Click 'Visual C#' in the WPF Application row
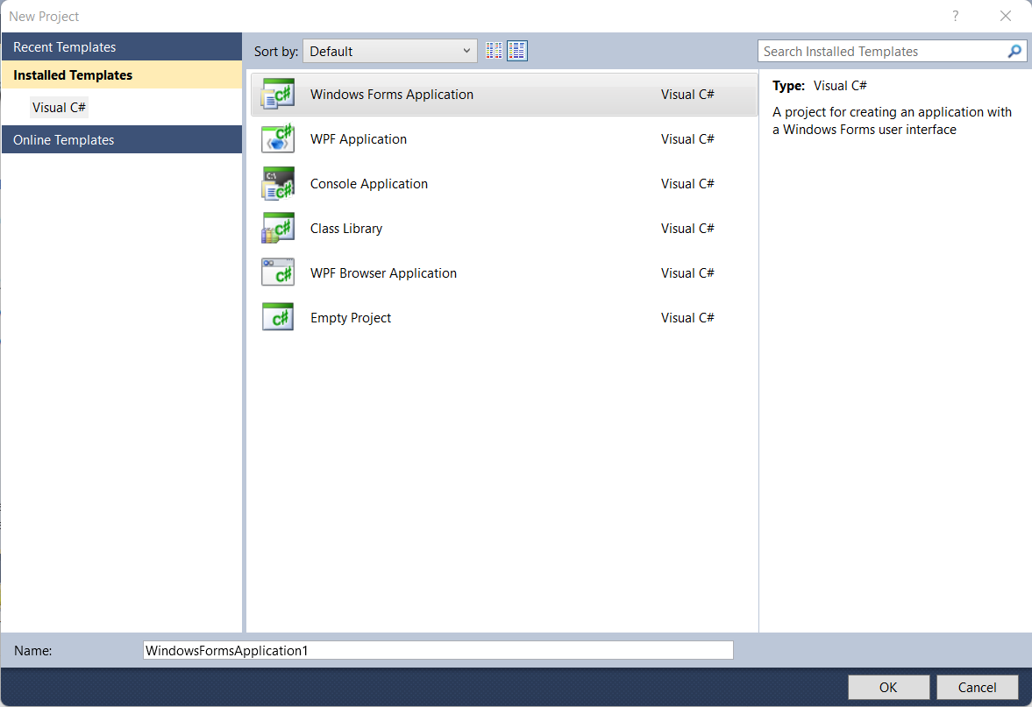The height and width of the screenshot is (707, 1032). click(687, 139)
